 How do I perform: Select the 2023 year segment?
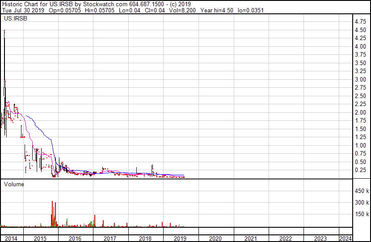coord(320,238)
